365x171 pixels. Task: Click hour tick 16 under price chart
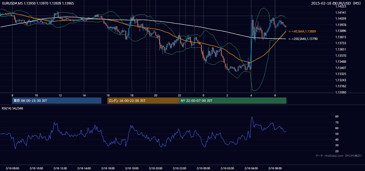tap(108, 95)
